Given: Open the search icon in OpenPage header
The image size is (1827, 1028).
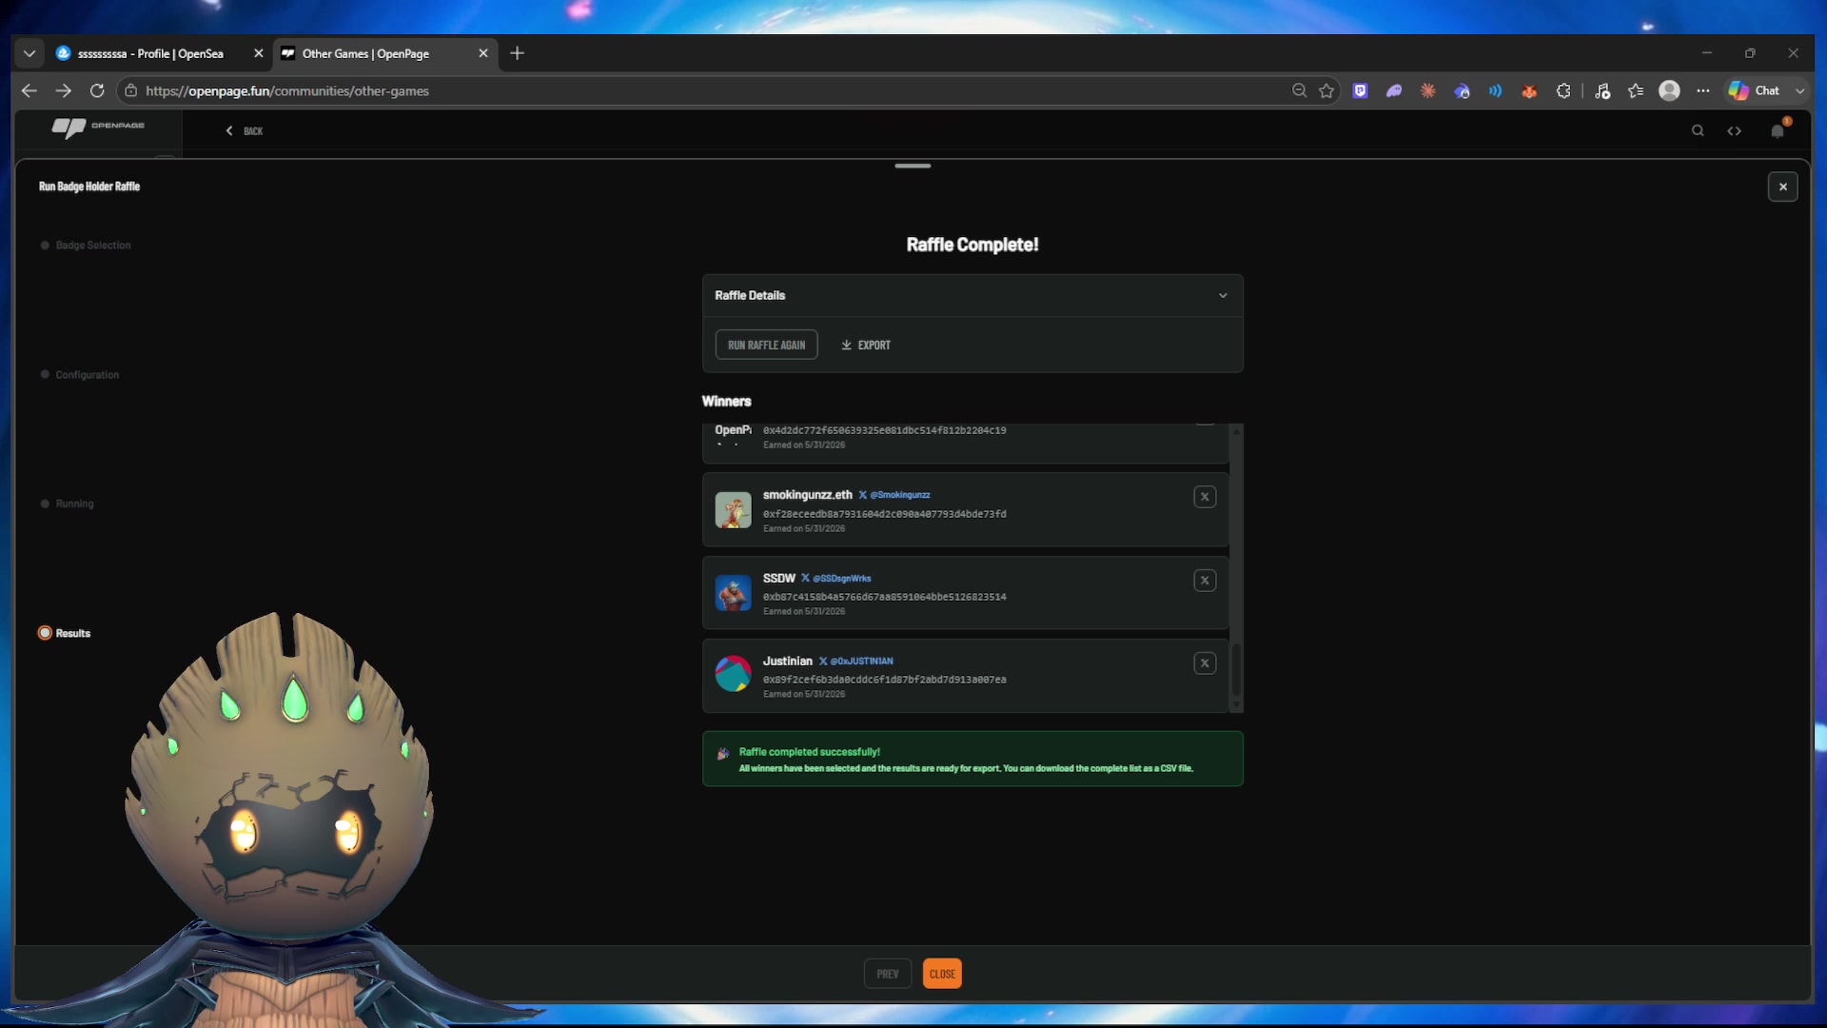Looking at the screenshot, I should point(1698,131).
